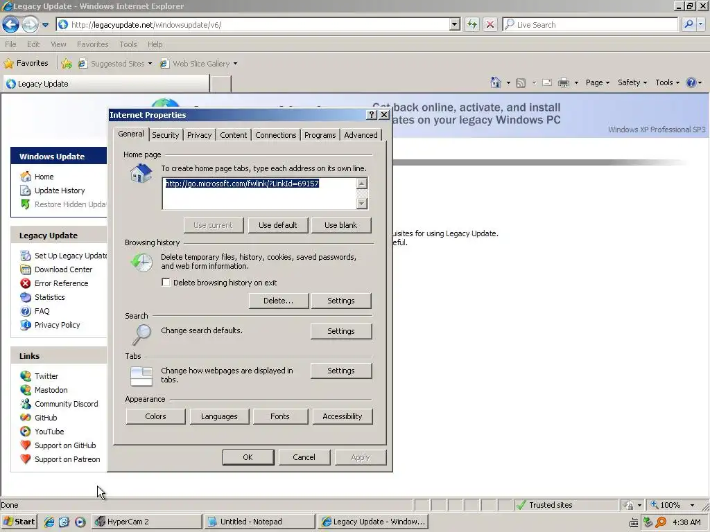The image size is (710, 532).
Task: Click the Start button on taskbar
Action: coord(19,522)
